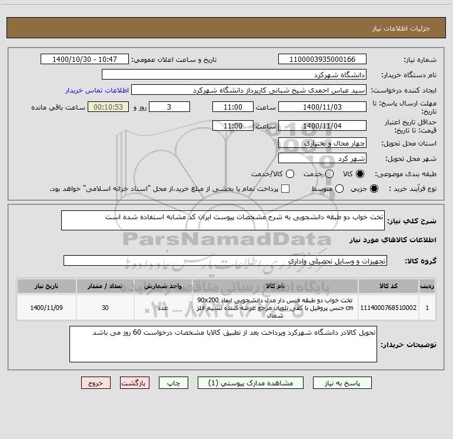Click the announcement date 1400/10/30 - 10:47

tap(85, 59)
